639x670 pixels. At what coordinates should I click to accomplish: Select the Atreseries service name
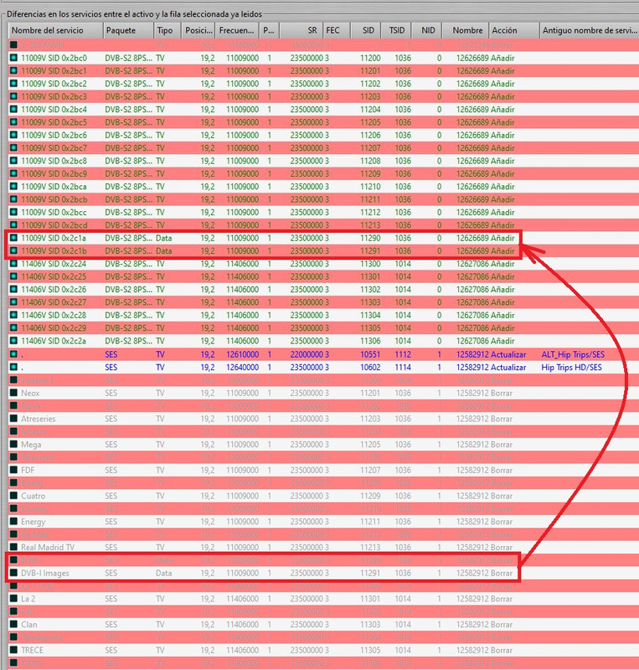[39, 418]
